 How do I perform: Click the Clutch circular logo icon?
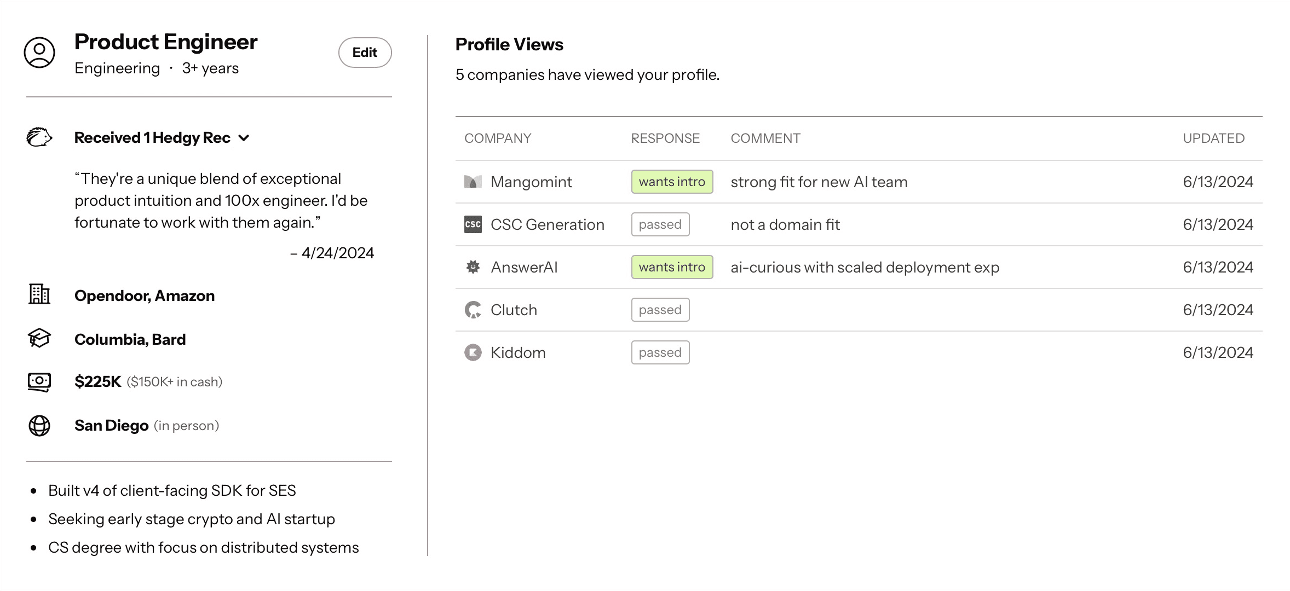tap(472, 309)
